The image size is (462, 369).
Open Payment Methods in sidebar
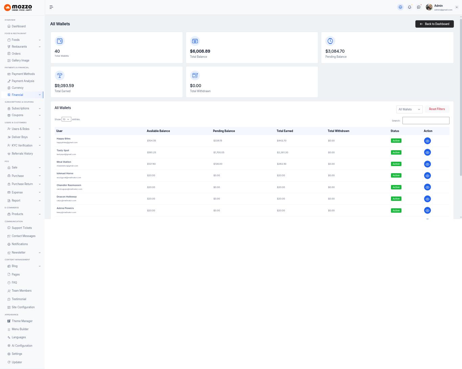(23, 74)
